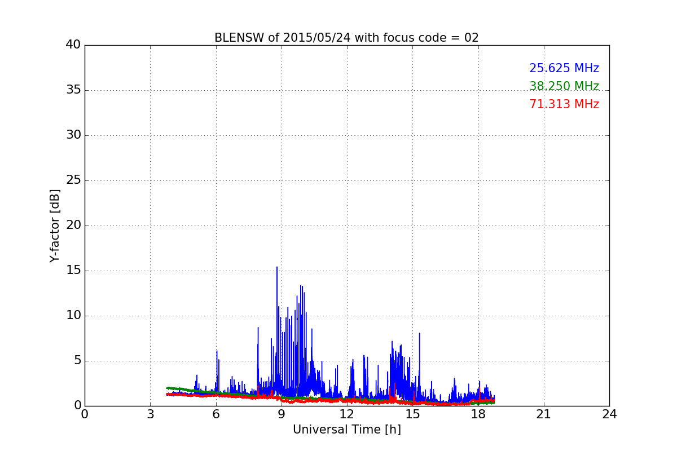Select the green 38.250 MHz legend label
The image size is (677, 451).
564,86
